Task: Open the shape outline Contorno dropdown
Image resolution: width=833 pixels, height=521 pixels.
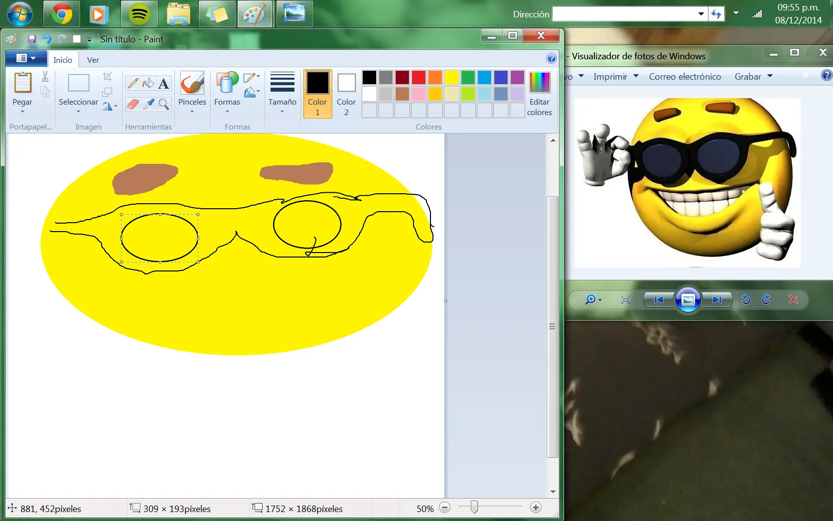Action: (x=252, y=77)
